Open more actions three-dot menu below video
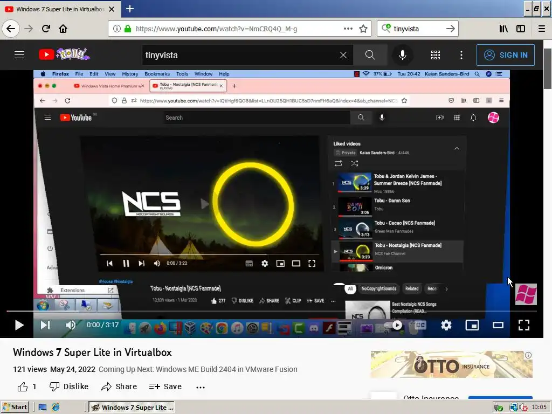Viewport: 552px width, 414px height. (201, 387)
